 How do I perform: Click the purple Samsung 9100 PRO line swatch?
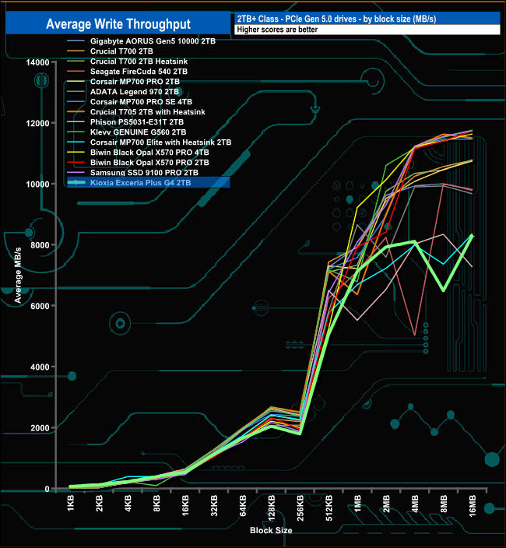point(76,173)
